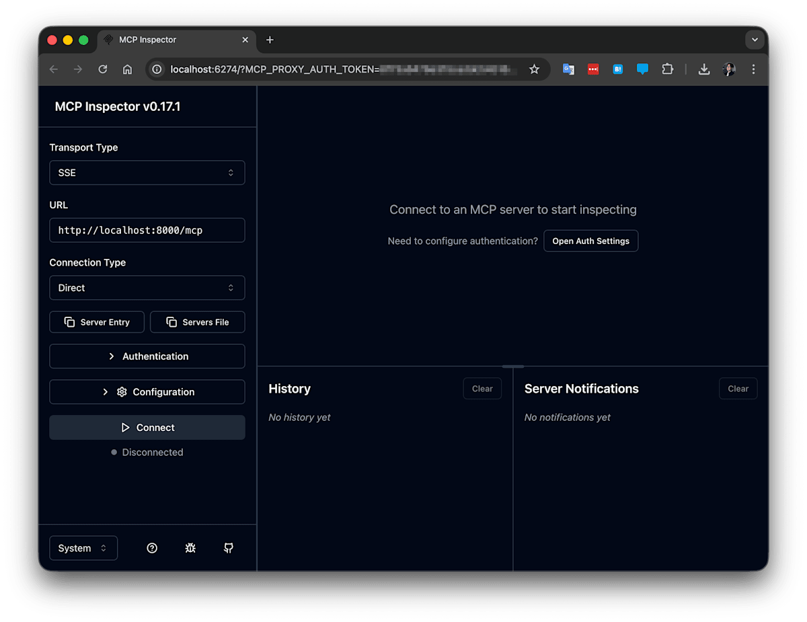Open the red extension icon
The image size is (807, 622).
(x=593, y=69)
